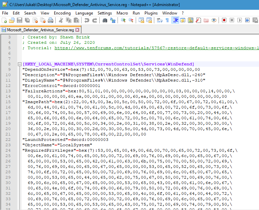
Task: Open the Settings menu
Action: 105,13
